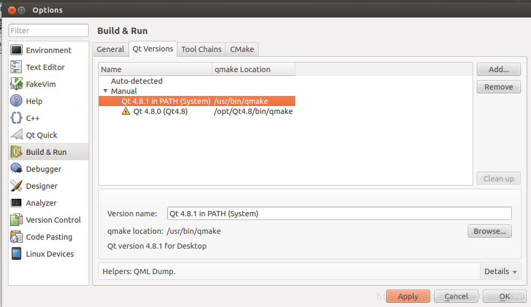Expand the Details dropdown
Screen dimensions: 531x307
[x=501, y=271]
